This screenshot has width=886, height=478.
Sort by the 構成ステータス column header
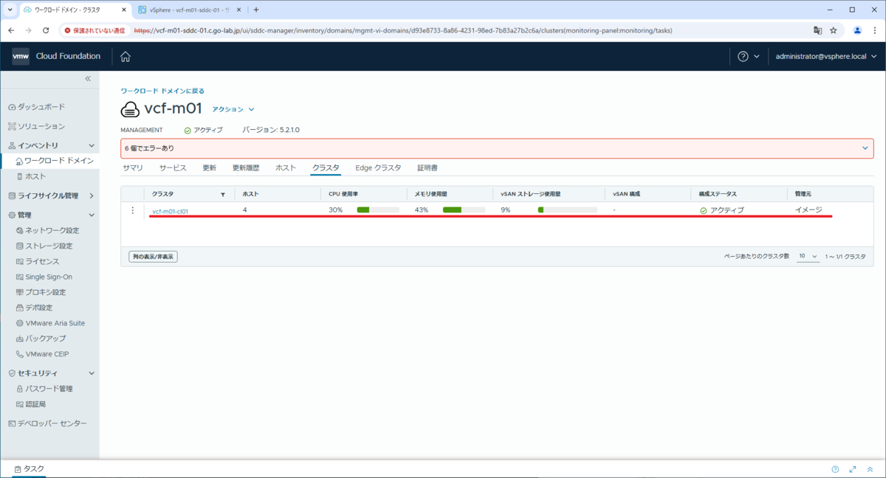718,194
